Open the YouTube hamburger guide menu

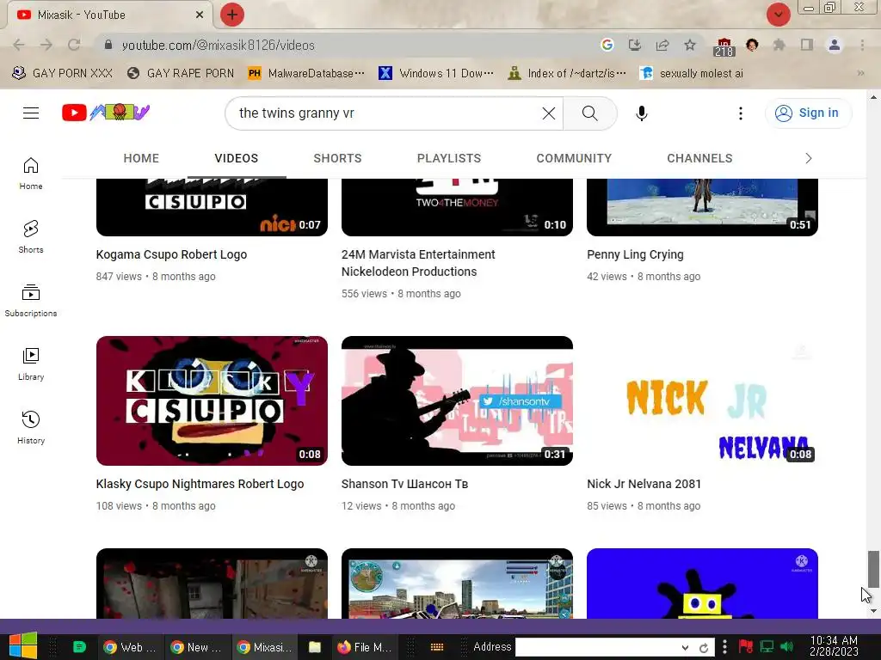pyautogui.click(x=31, y=113)
